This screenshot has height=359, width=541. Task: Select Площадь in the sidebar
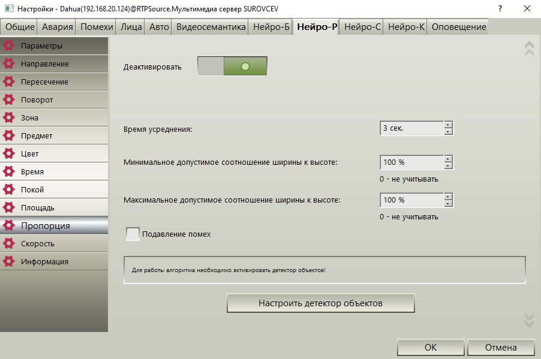tap(54, 207)
